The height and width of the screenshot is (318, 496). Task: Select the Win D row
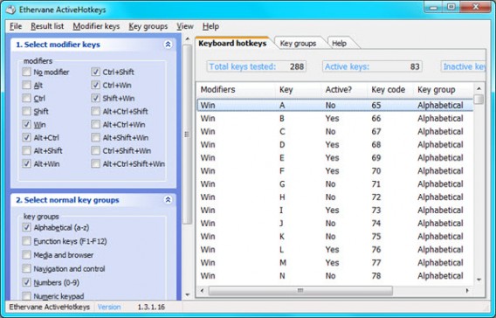(x=334, y=145)
